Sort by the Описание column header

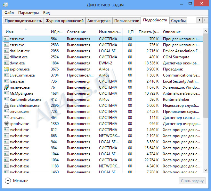[x=182, y=32]
